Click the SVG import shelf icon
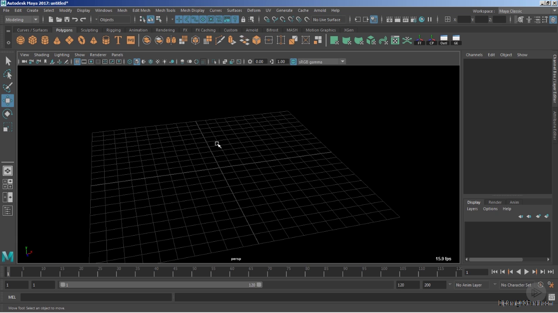558x313 pixels. click(x=131, y=40)
